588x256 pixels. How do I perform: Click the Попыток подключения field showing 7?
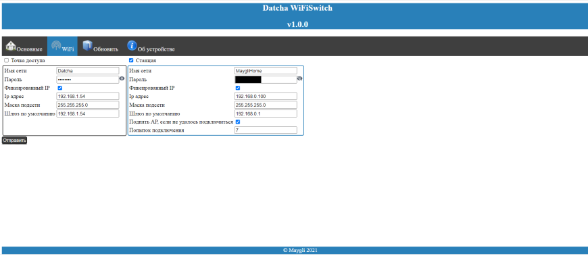(x=266, y=130)
